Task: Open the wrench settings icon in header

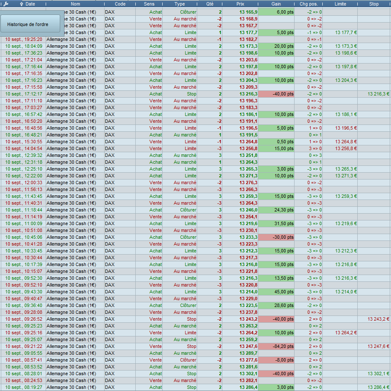Action: [x=6, y=4]
